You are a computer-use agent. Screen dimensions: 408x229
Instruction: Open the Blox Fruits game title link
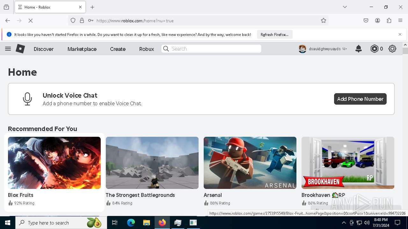pos(21,195)
